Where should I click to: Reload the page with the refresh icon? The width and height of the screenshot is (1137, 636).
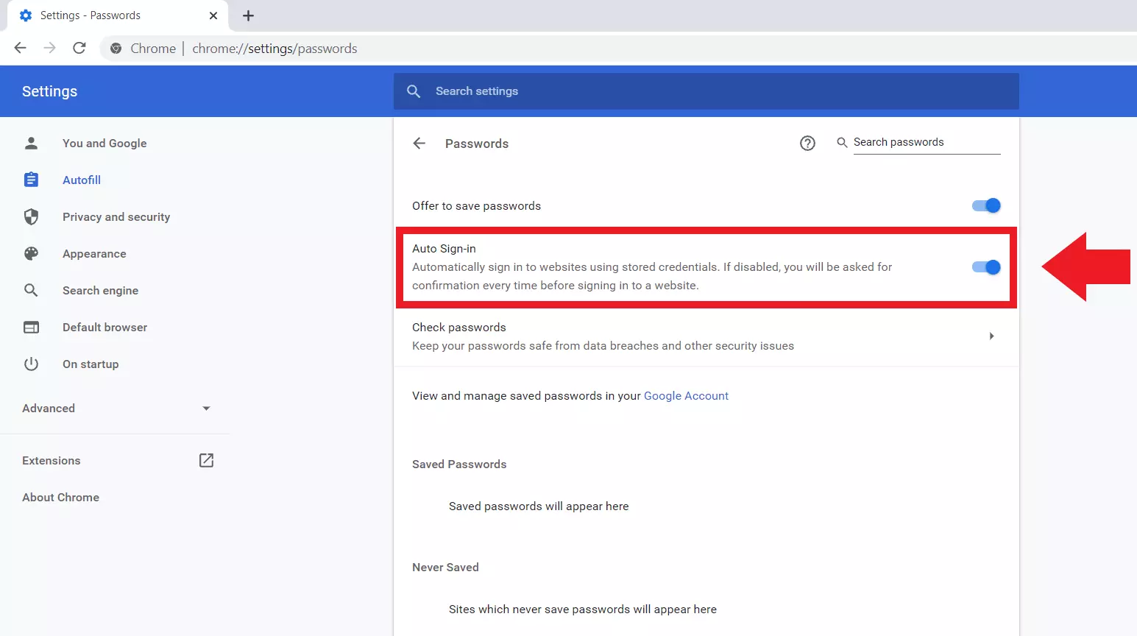point(79,48)
